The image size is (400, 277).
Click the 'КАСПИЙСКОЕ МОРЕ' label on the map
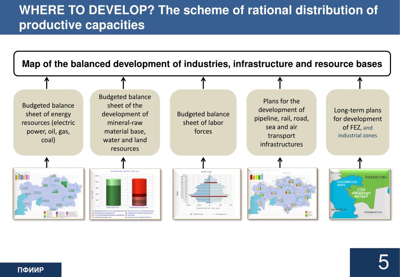click(x=347, y=183)
